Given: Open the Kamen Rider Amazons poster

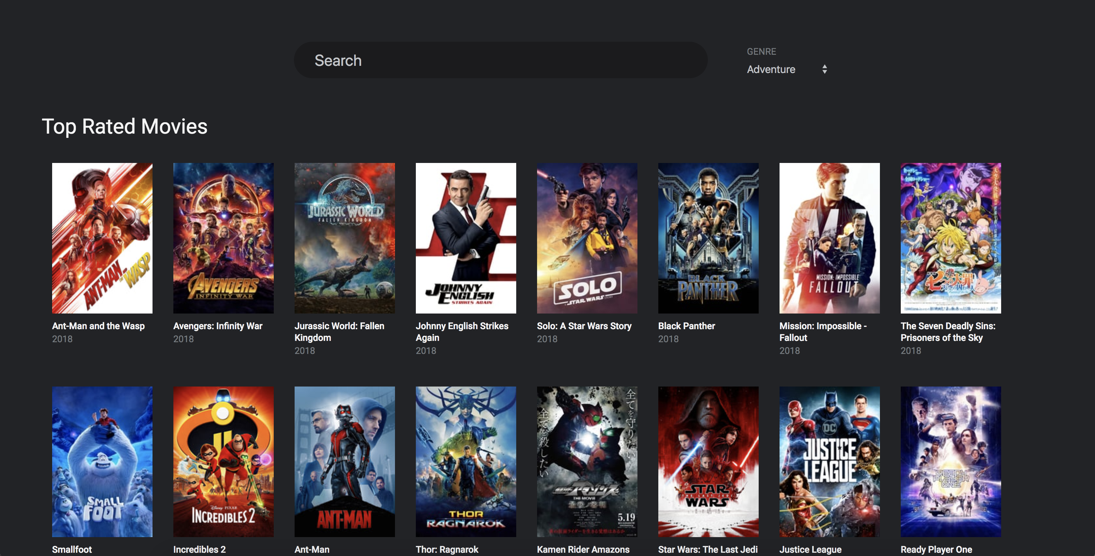Looking at the screenshot, I should coord(587,461).
